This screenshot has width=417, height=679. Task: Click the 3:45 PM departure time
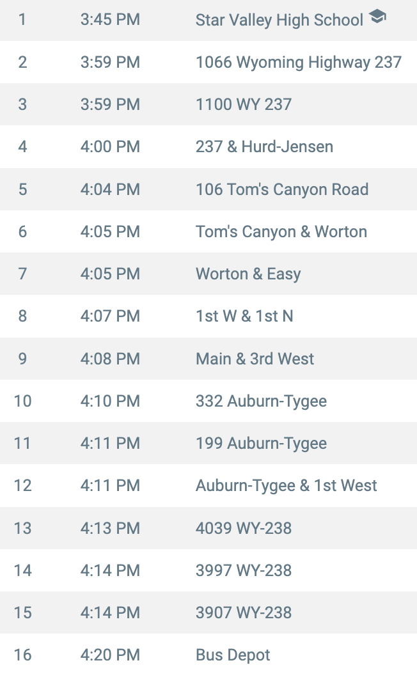point(110,19)
